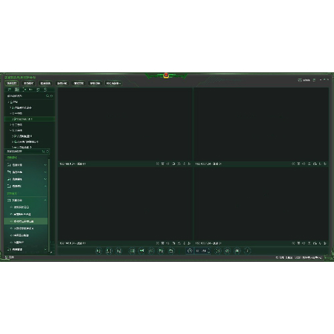This screenshot has width=334, height=334.
Task: Click the alarm icon in the bottom-left status bar
Action: [x=6, y=257]
